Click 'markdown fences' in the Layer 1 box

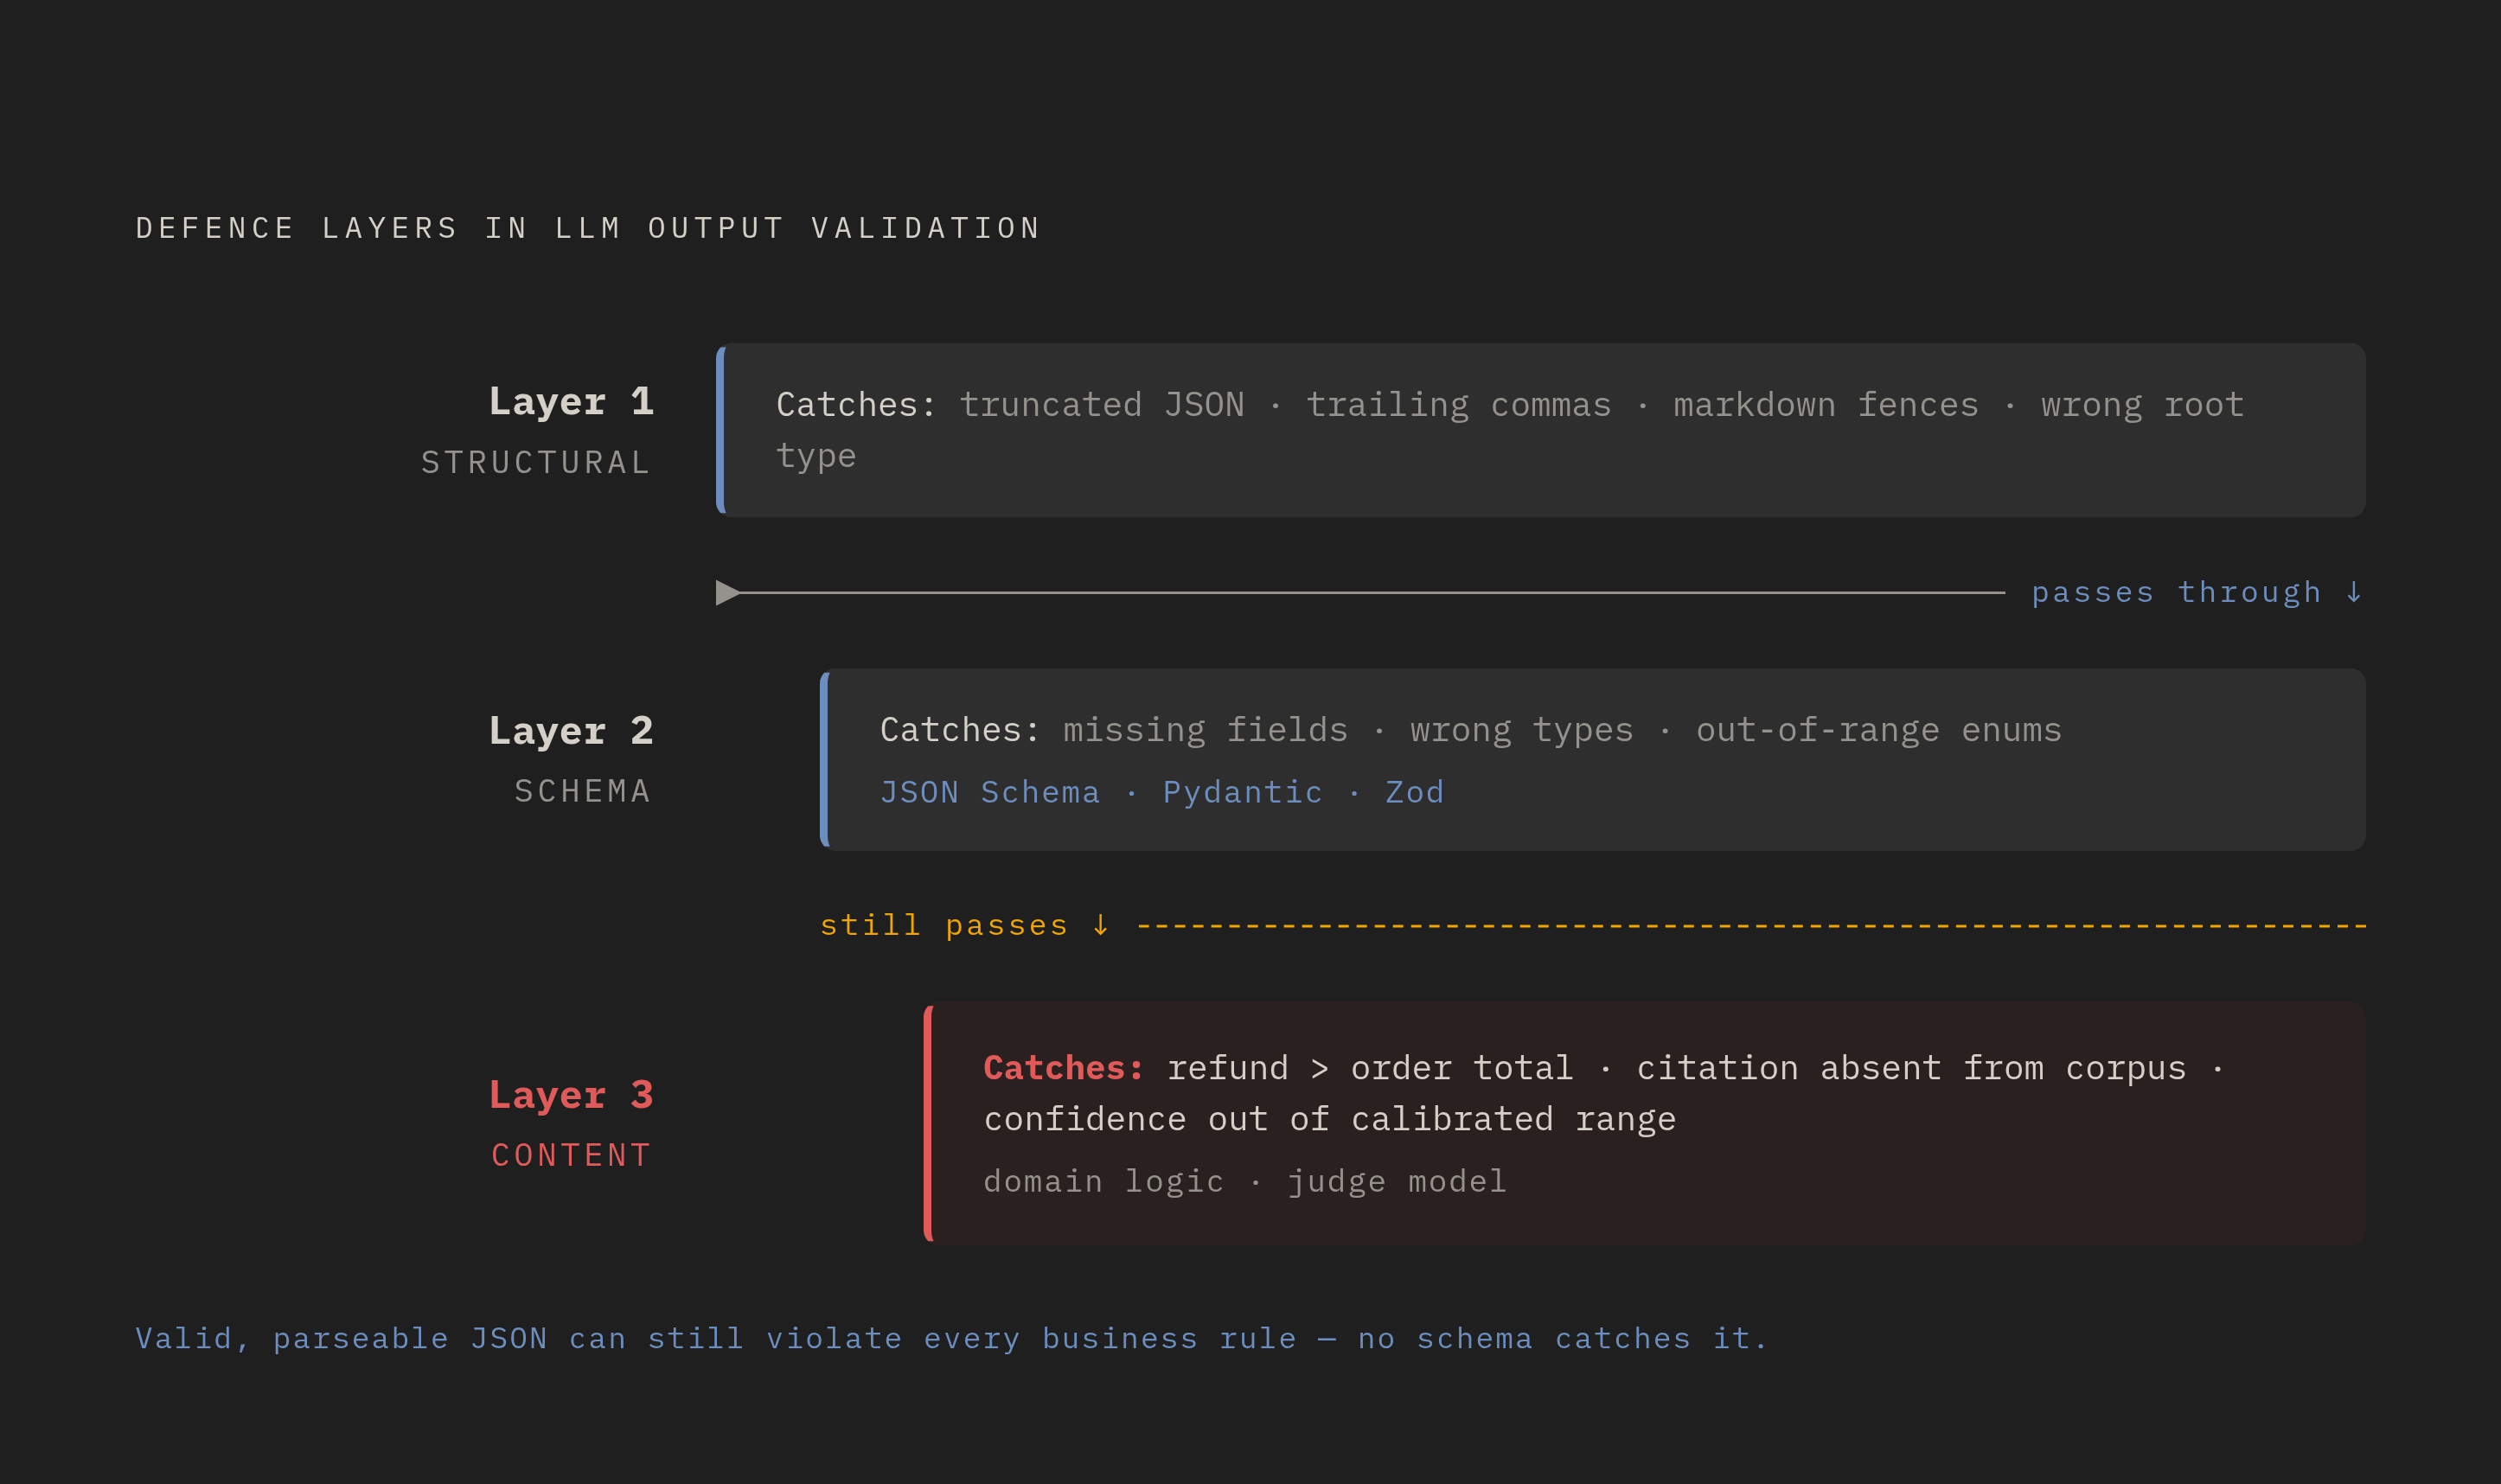point(1826,405)
